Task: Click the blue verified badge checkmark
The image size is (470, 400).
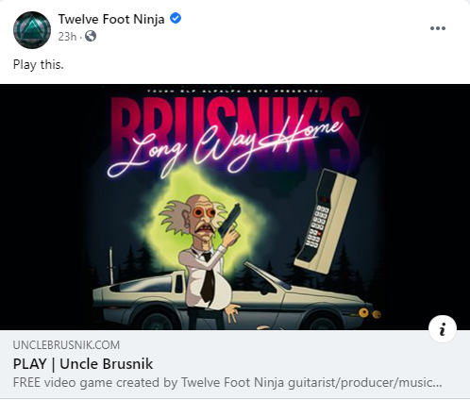Action: pos(176,18)
